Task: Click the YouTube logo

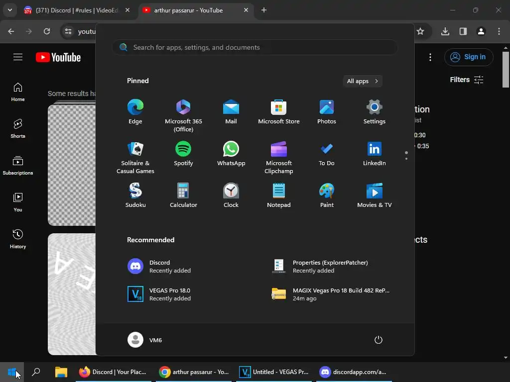Action: click(x=58, y=57)
